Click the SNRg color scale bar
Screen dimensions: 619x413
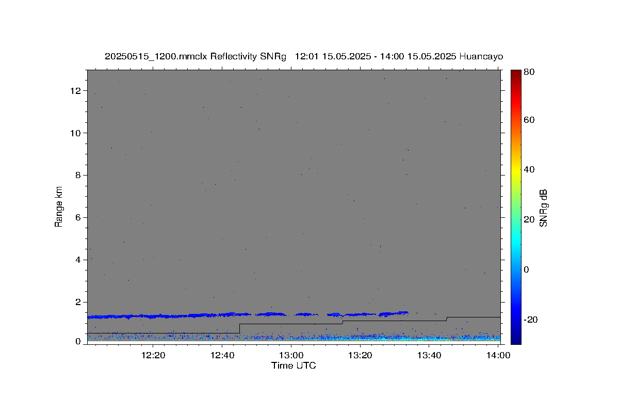click(x=516, y=207)
